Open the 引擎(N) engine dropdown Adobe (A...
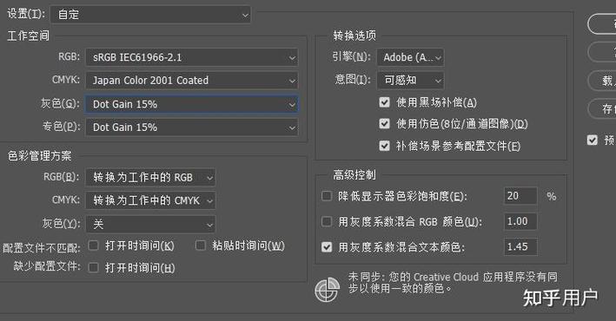The width and height of the screenshot is (616, 321). pyautogui.click(x=410, y=57)
